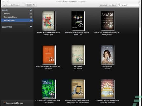Screen dimensions: 142x106
Task: Open search options magnifier dropdown
Action: (120, 5)
